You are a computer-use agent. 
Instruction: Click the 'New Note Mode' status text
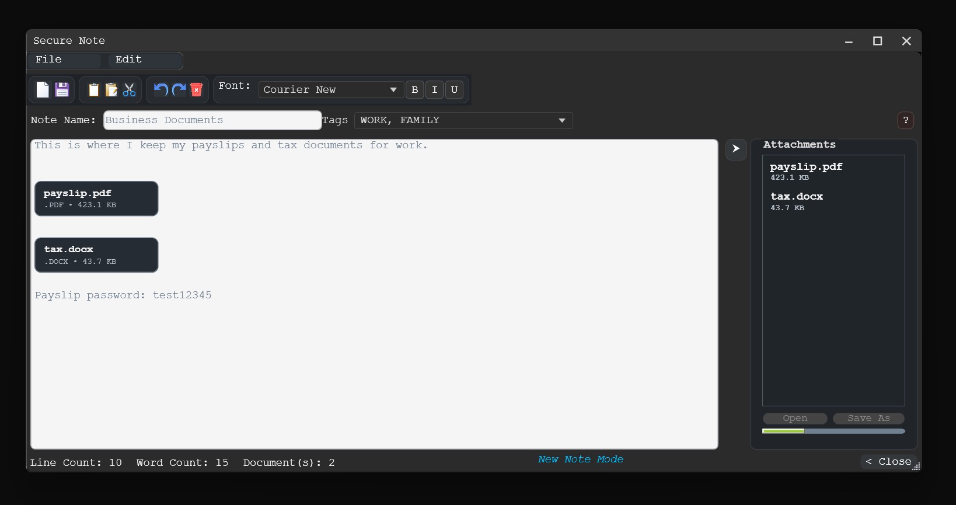581,459
